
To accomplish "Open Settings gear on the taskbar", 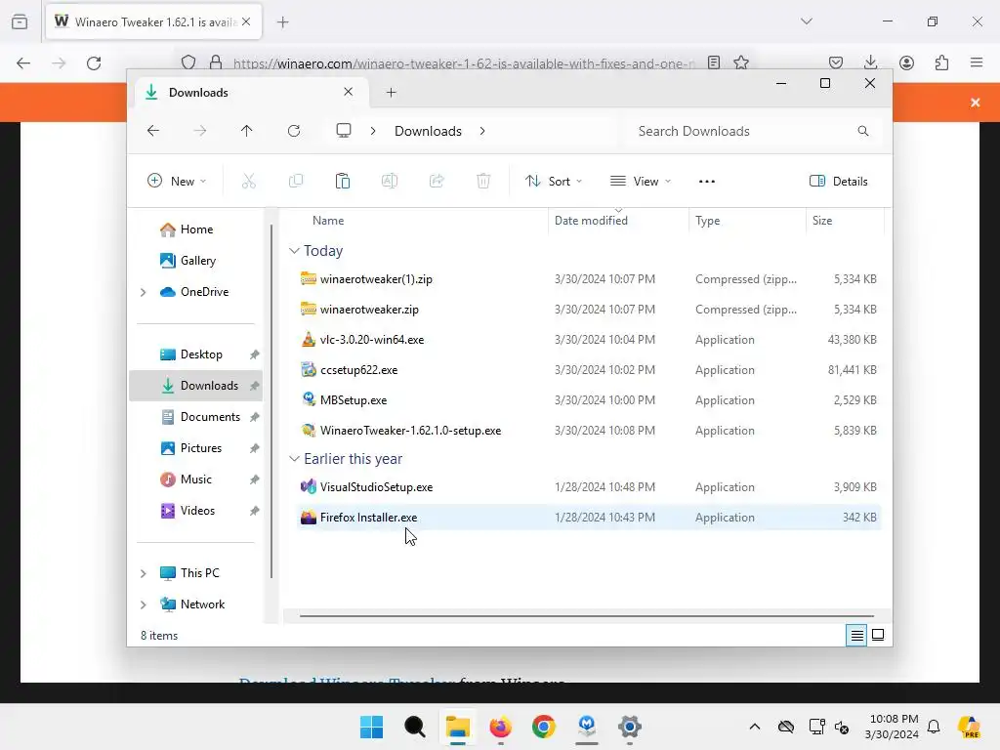I will (x=630, y=727).
